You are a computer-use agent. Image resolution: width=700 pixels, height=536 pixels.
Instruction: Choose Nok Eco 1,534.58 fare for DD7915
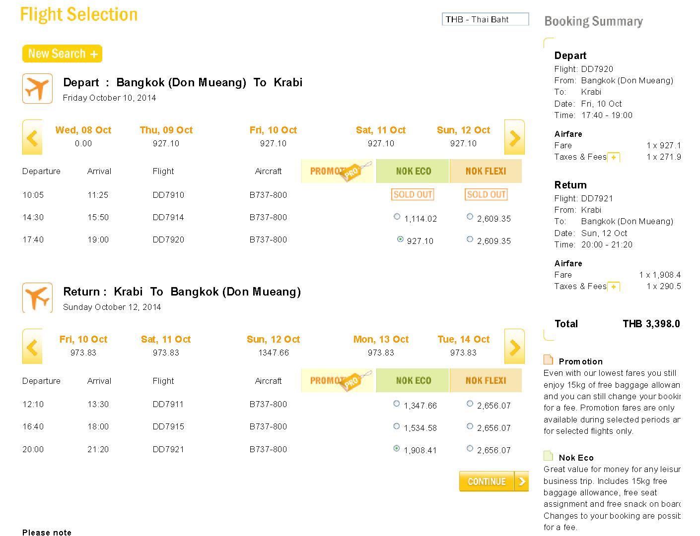(396, 426)
